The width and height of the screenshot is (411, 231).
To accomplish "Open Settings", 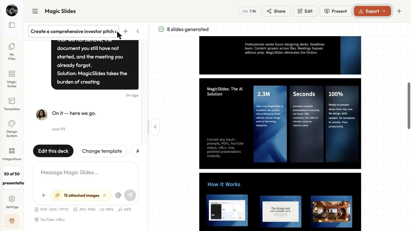I will [12, 202].
